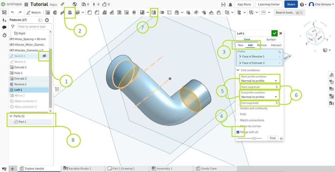Open the End profile condition dropdown

point(259,97)
